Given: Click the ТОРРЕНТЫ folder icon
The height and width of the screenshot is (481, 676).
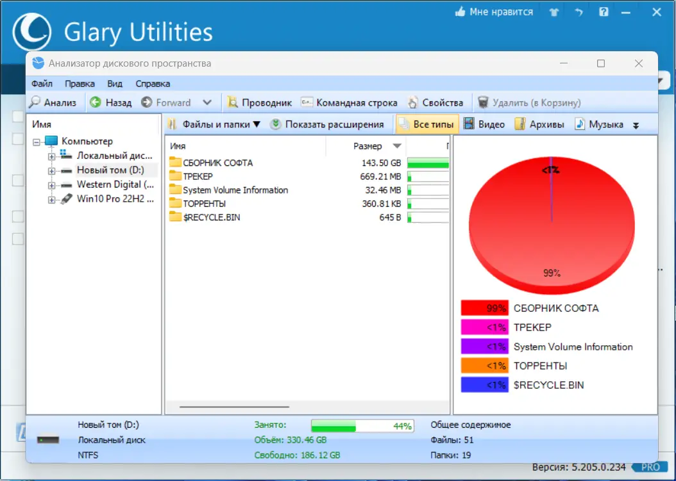Looking at the screenshot, I should coord(175,203).
